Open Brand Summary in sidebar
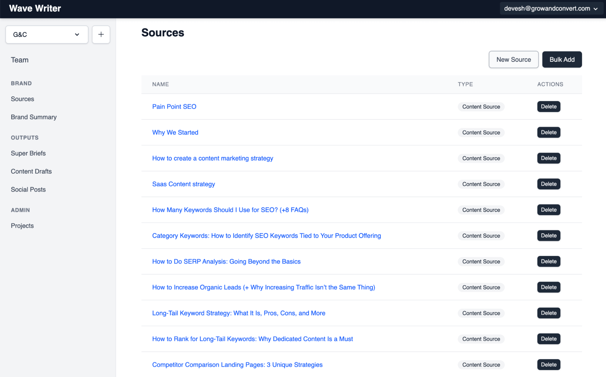 (34, 117)
